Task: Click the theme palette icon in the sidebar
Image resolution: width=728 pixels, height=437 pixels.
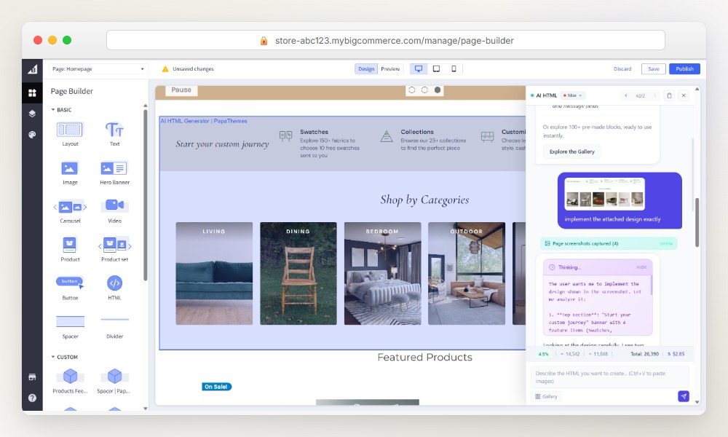Action: (31, 134)
